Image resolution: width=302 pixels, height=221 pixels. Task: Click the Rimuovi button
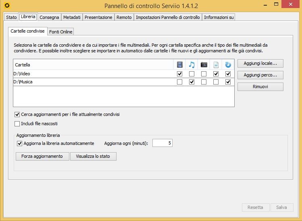pos(260,87)
